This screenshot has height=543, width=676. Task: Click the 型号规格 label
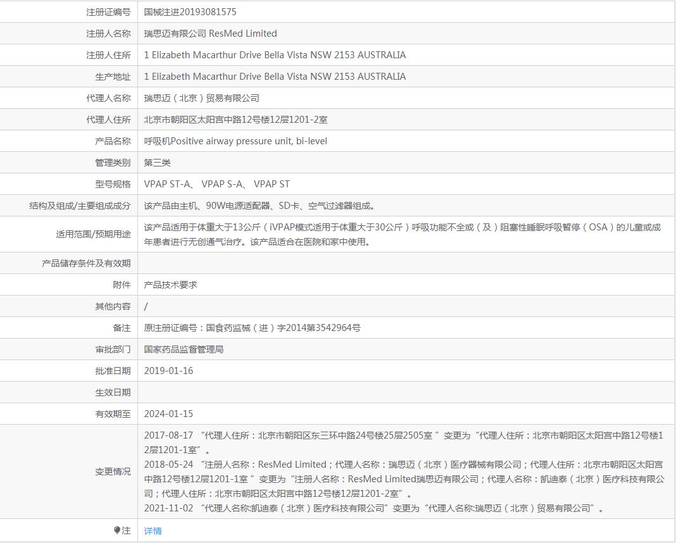pos(113,184)
